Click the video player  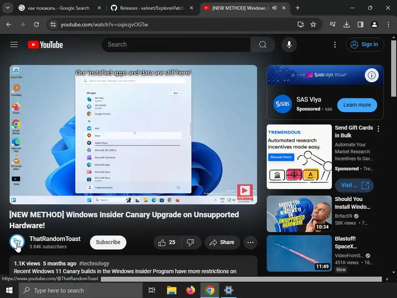133,135
